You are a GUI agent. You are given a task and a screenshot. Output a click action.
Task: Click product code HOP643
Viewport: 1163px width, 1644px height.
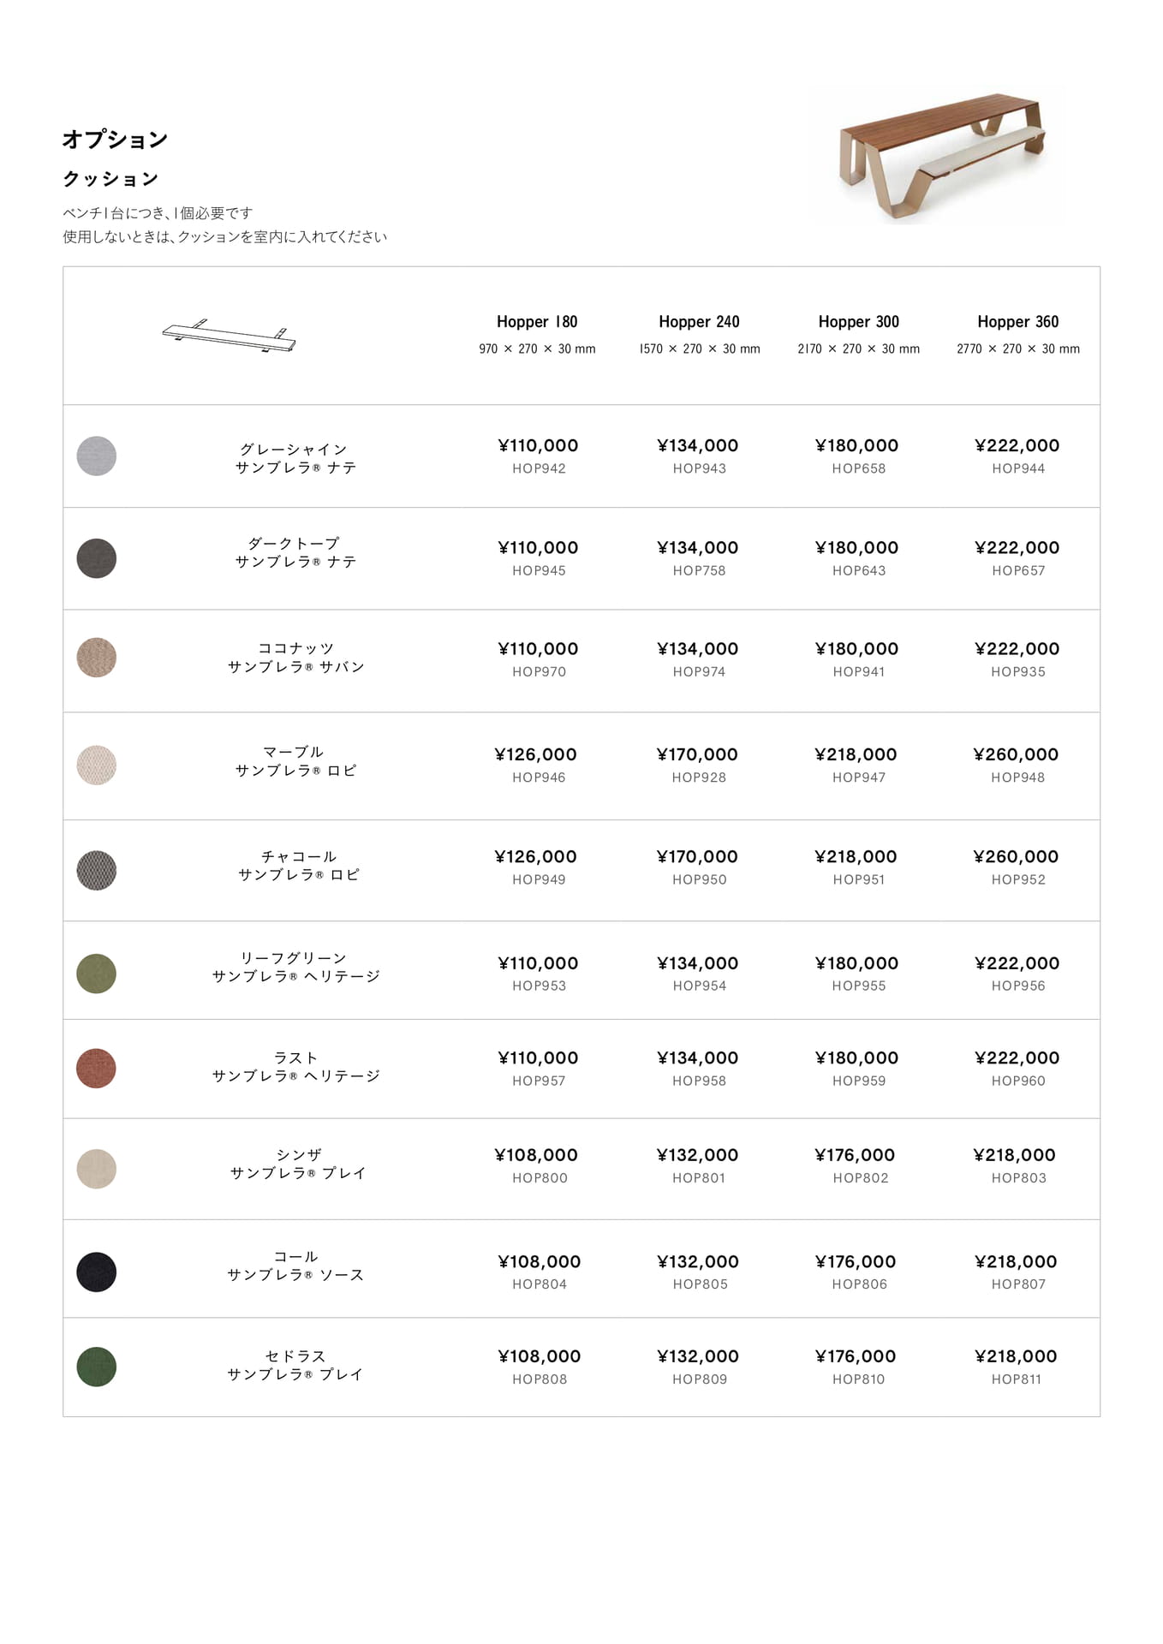coord(859,570)
